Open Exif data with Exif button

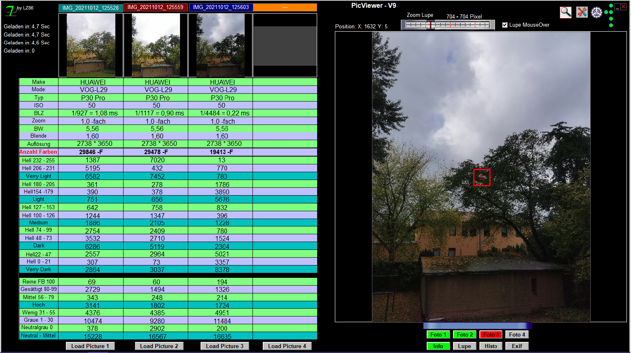pyautogui.click(x=517, y=346)
